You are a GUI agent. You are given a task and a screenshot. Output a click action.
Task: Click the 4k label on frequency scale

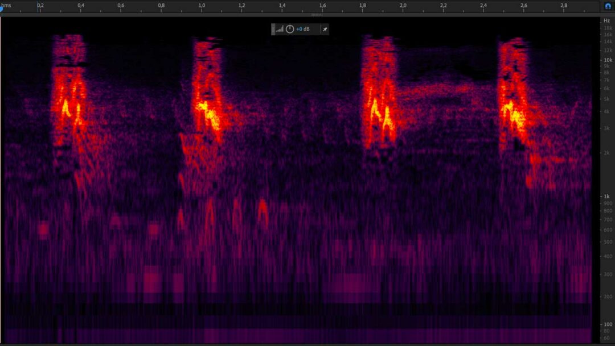coord(607,112)
